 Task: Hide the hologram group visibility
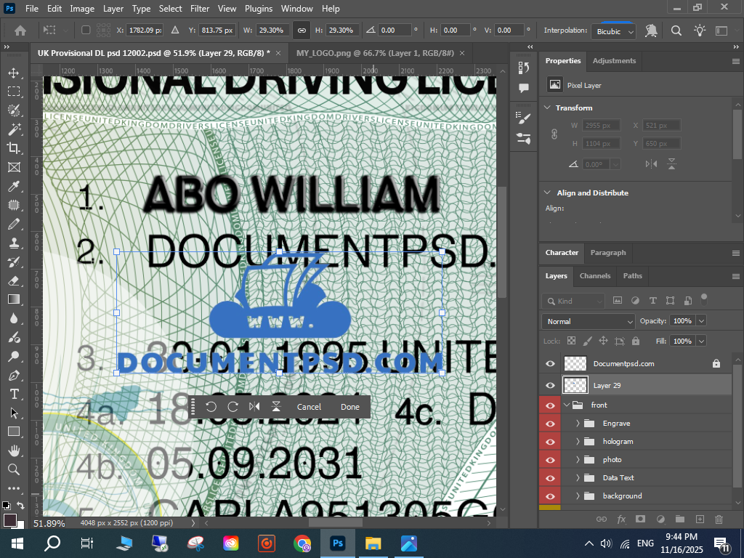[550, 441]
